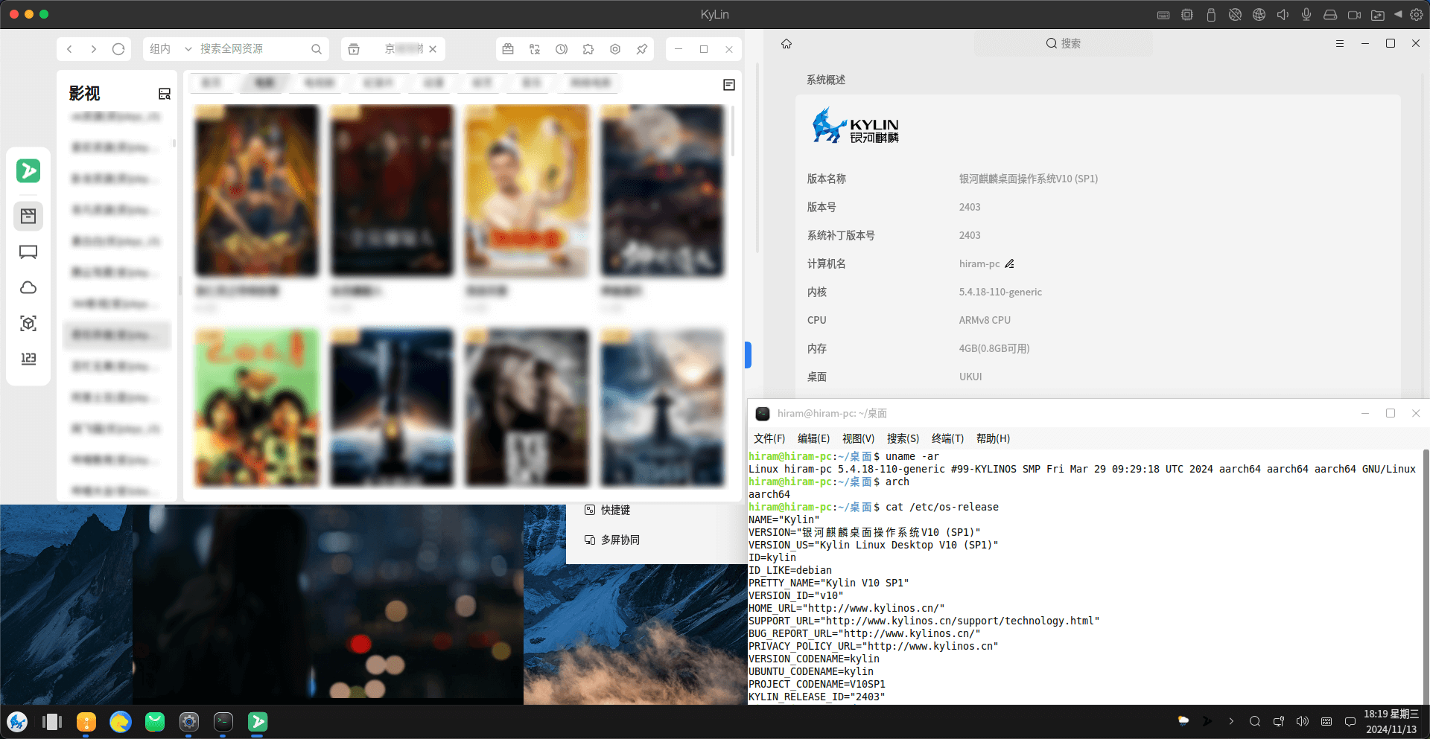Open the first movie poster thumbnail
The image size is (1430, 739).
[x=257, y=191]
